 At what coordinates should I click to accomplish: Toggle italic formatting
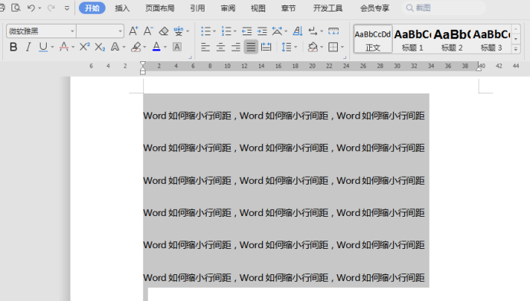(x=28, y=47)
